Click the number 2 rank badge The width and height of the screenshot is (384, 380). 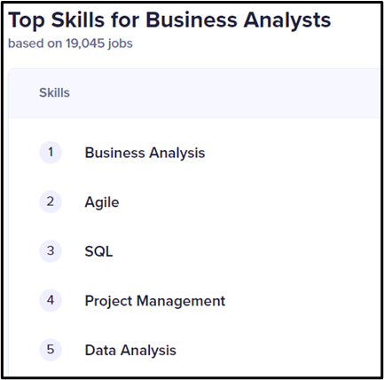click(x=51, y=202)
